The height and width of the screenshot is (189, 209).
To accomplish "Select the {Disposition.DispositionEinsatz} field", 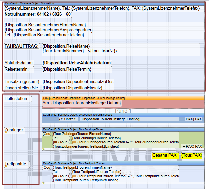I will pyautogui.click(x=78, y=88).
